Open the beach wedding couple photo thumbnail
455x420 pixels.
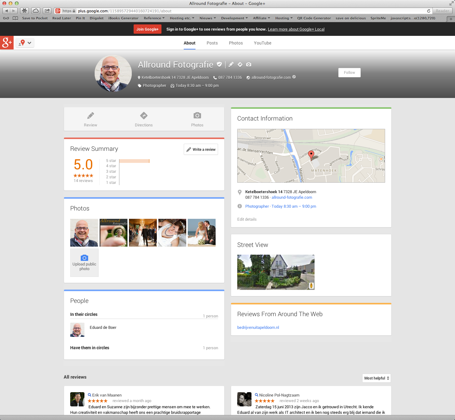(202, 233)
